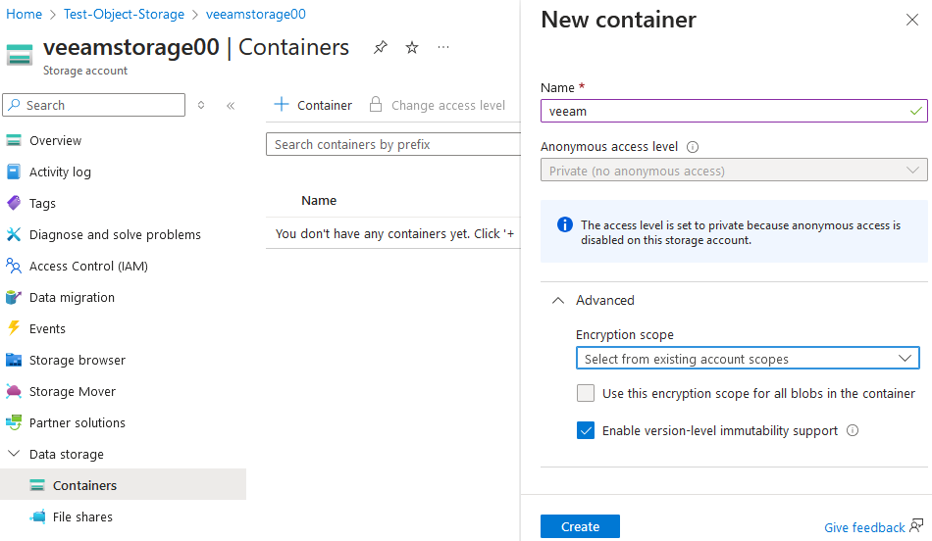Click the Tags icon in sidebar

pyautogui.click(x=14, y=203)
